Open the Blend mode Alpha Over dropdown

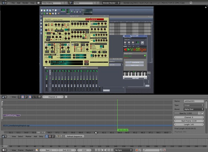pyautogui.click(x=194, y=109)
